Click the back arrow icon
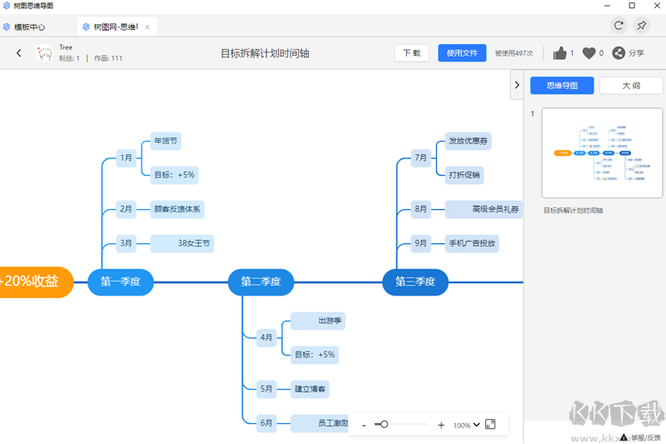The height and width of the screenshot is (444, 666). 19,53
